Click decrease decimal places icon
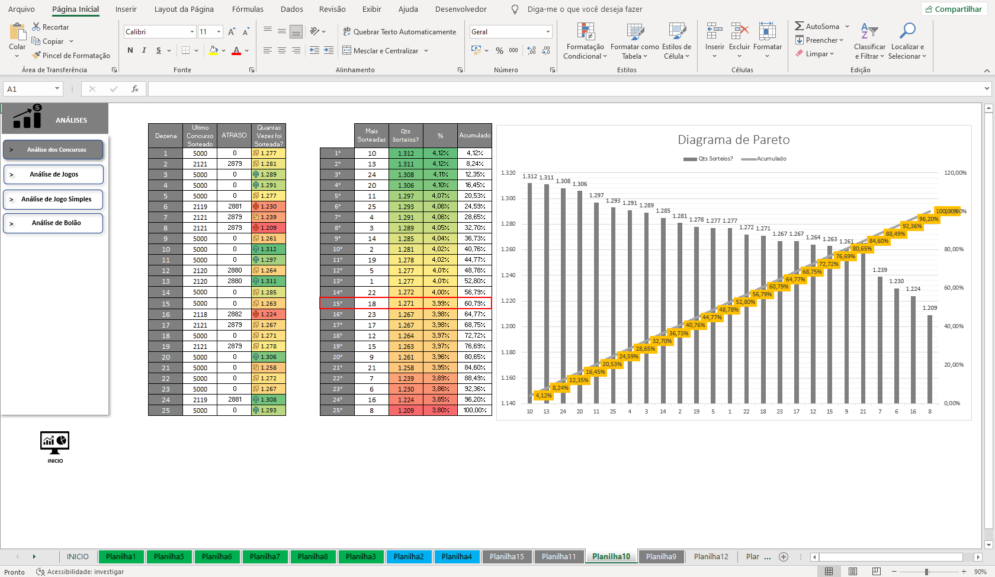Viewport: 995px width, 577px height. point(545,50)
